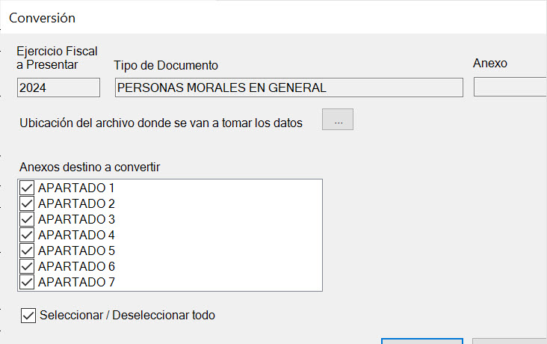Highlight the APARTADO 7 row text
Screen dimensions: 547x344
pyautogui.click(x=76, y=282)
